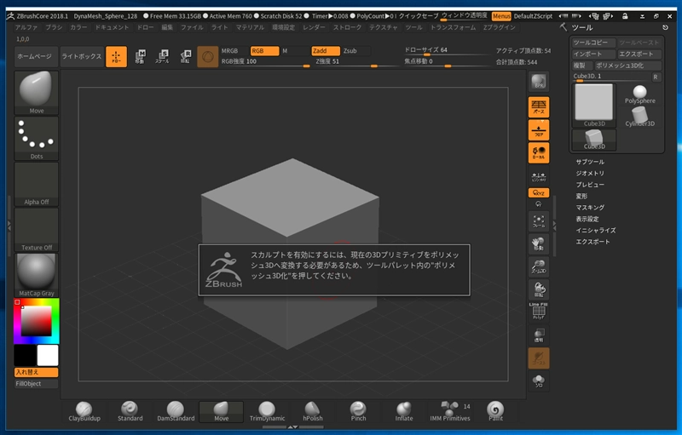Select the IMM Primitives brush
Screen dimensions: 682x435
450,411
